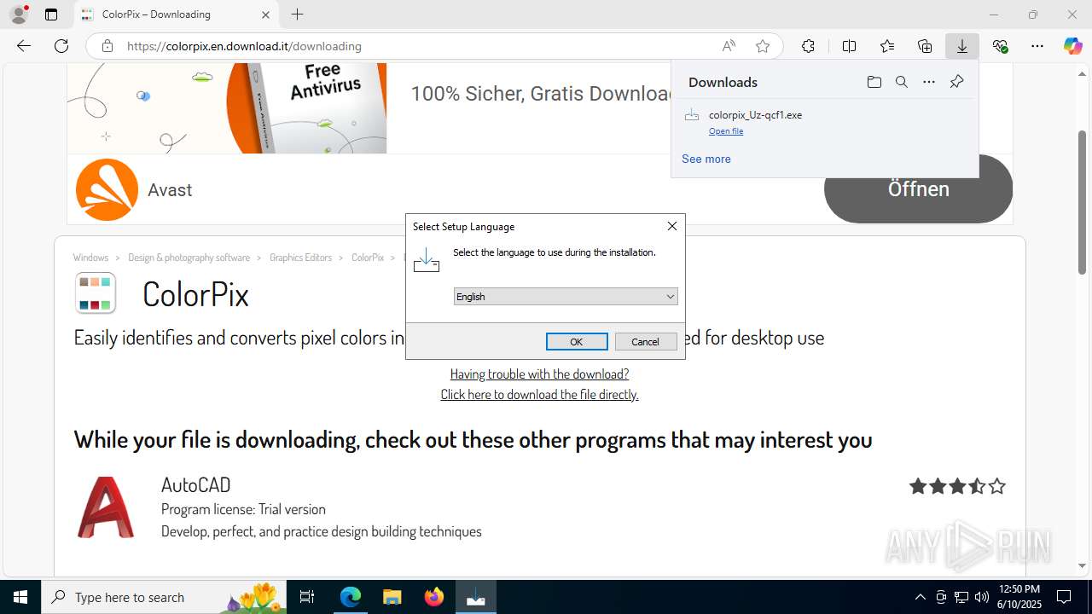Open ColorPix breadcrumb link

point(368,258)
